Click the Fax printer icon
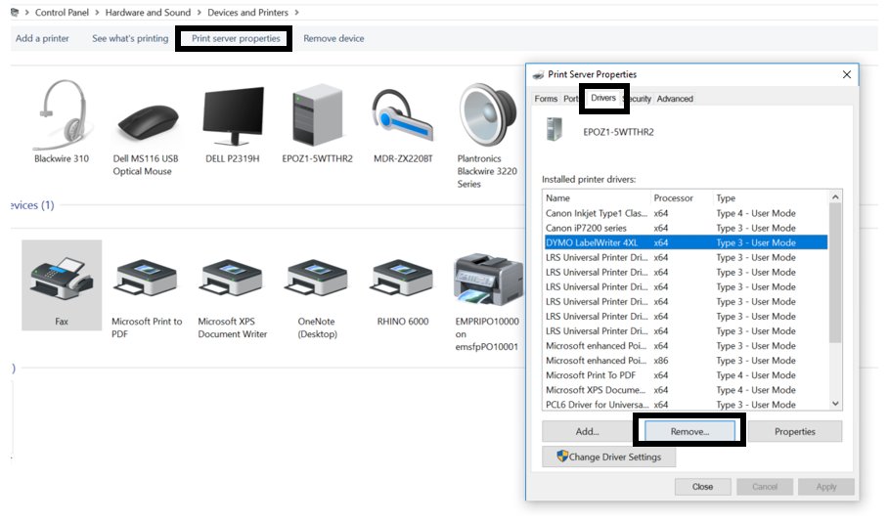 click(x=62, y=278)
